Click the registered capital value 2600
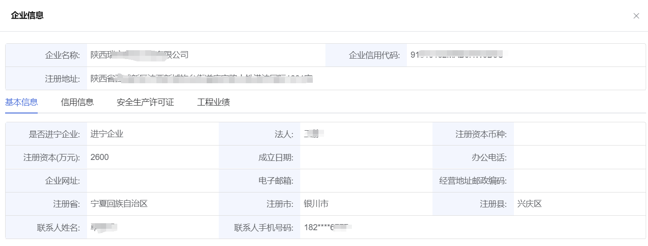The height and width of the screenshot is (246, 648). coord(100,157)
